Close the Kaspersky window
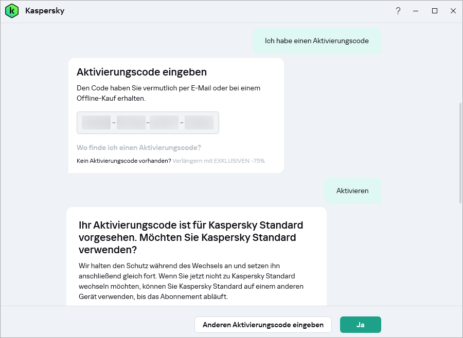Screen dimensions: 463x338 coord(453,11)
